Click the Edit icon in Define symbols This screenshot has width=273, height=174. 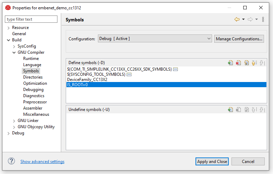click(x=246, y=63)
